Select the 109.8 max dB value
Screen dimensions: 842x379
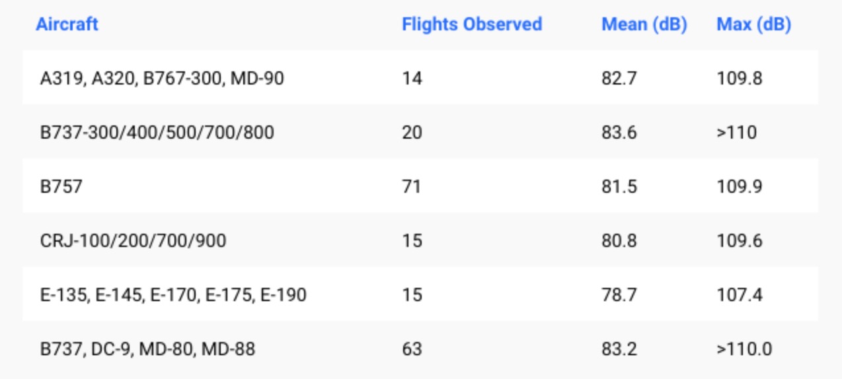(739, 79)
